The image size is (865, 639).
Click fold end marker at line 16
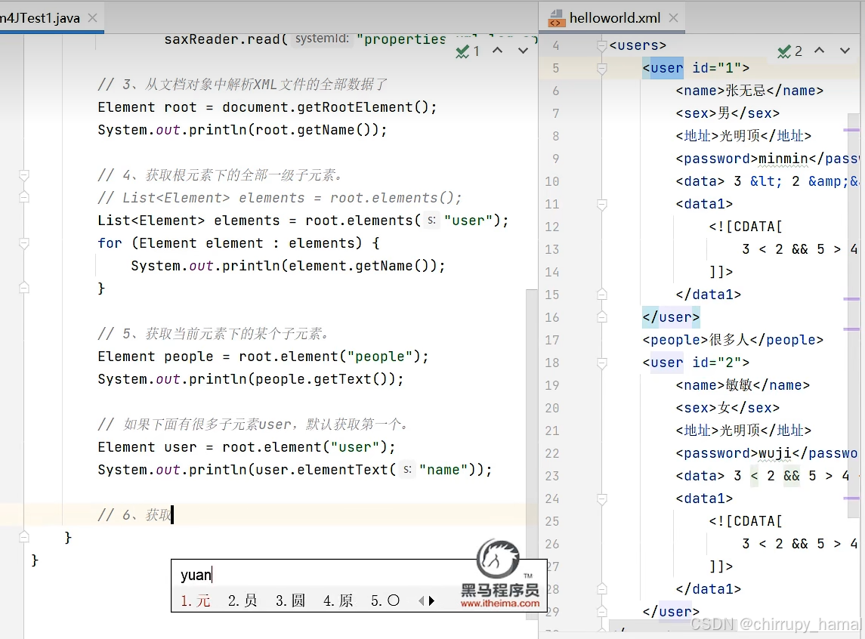point(602,317)
